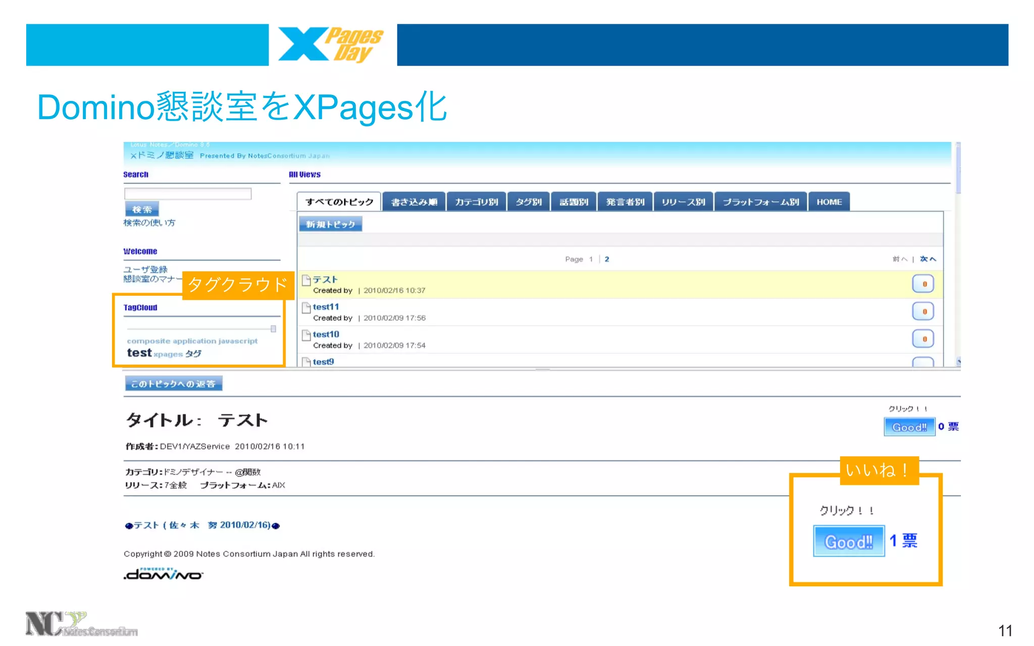This screenshot has width=1034, height=646.
Task: Open the タグ別 tab
Action: tap(529, 202)
